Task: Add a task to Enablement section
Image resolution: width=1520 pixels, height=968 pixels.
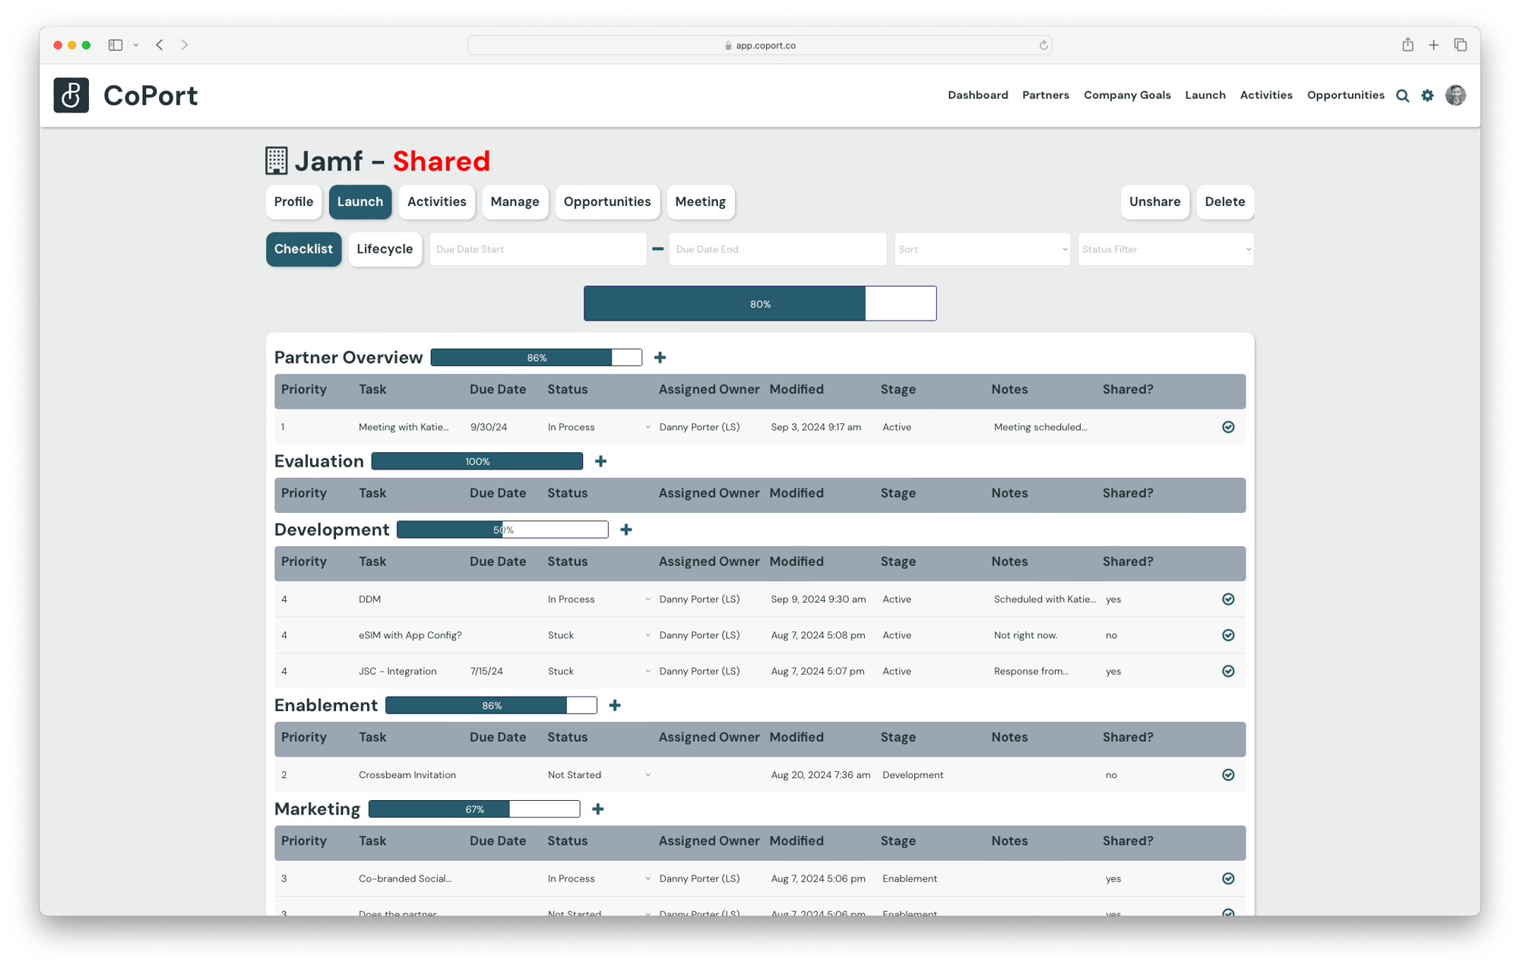Action: [x=615, y=705]
